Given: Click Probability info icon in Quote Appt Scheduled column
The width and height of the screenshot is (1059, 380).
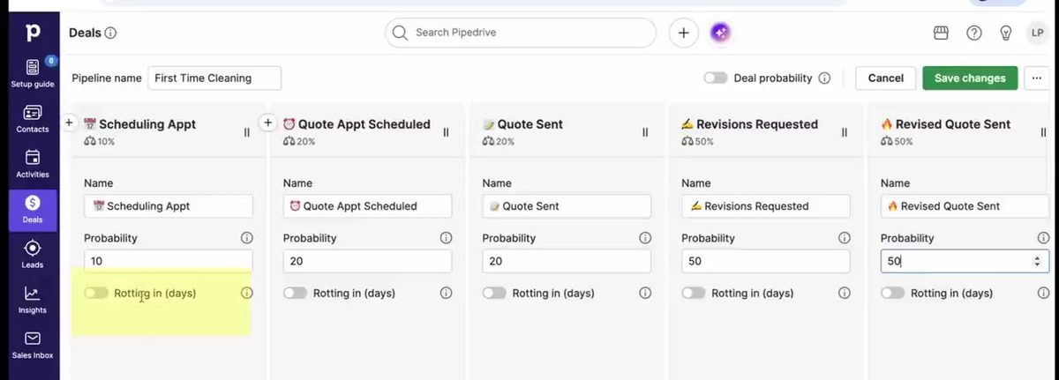Looking at the screenshot, I should coord(446,238).
